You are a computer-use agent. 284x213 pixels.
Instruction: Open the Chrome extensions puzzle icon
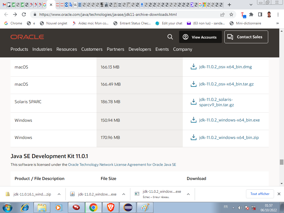click(x=251, y=14)
